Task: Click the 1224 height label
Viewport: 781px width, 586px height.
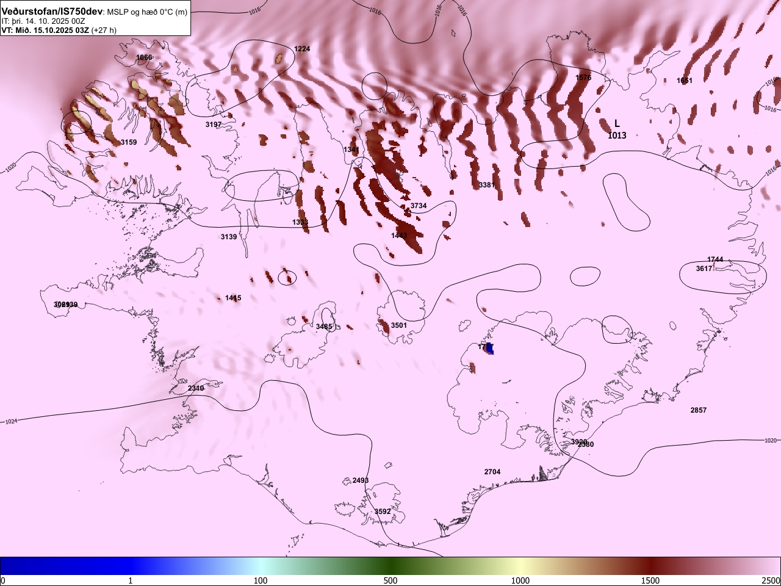Action: [x=302, y=49]
